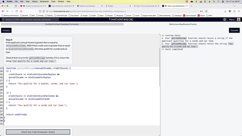
Task: Close the Divide by zero behavior tab
Action: pos(102,6)
